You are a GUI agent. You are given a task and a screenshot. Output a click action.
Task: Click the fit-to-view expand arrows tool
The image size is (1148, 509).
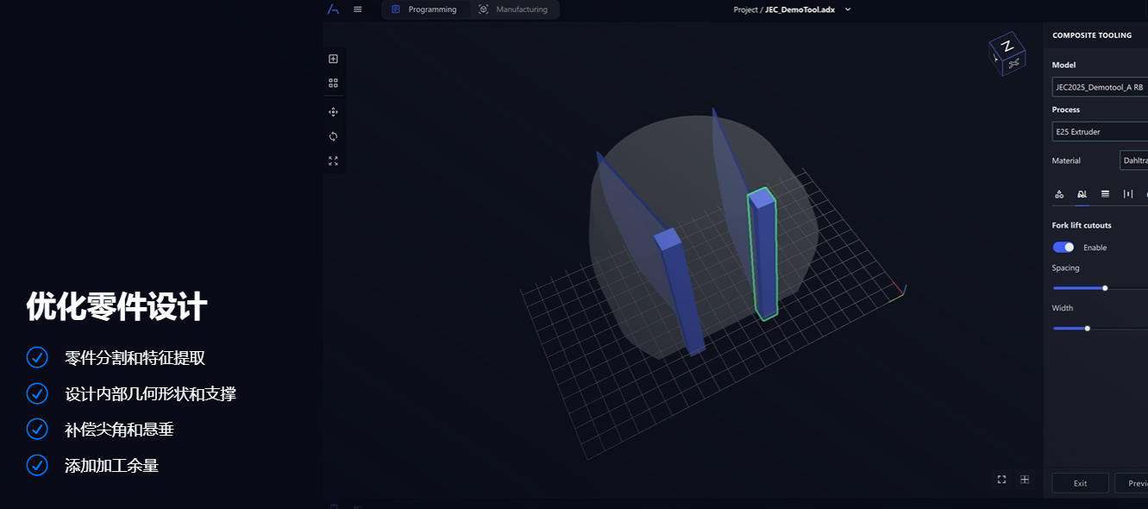click(x=333, y=160)
